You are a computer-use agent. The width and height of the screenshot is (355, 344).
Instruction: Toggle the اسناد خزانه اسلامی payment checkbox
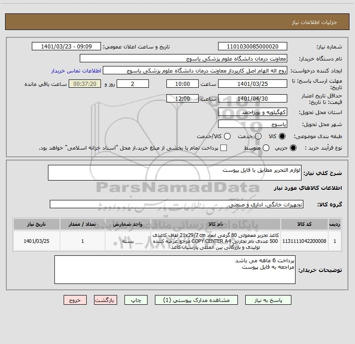tap(224, 148)
